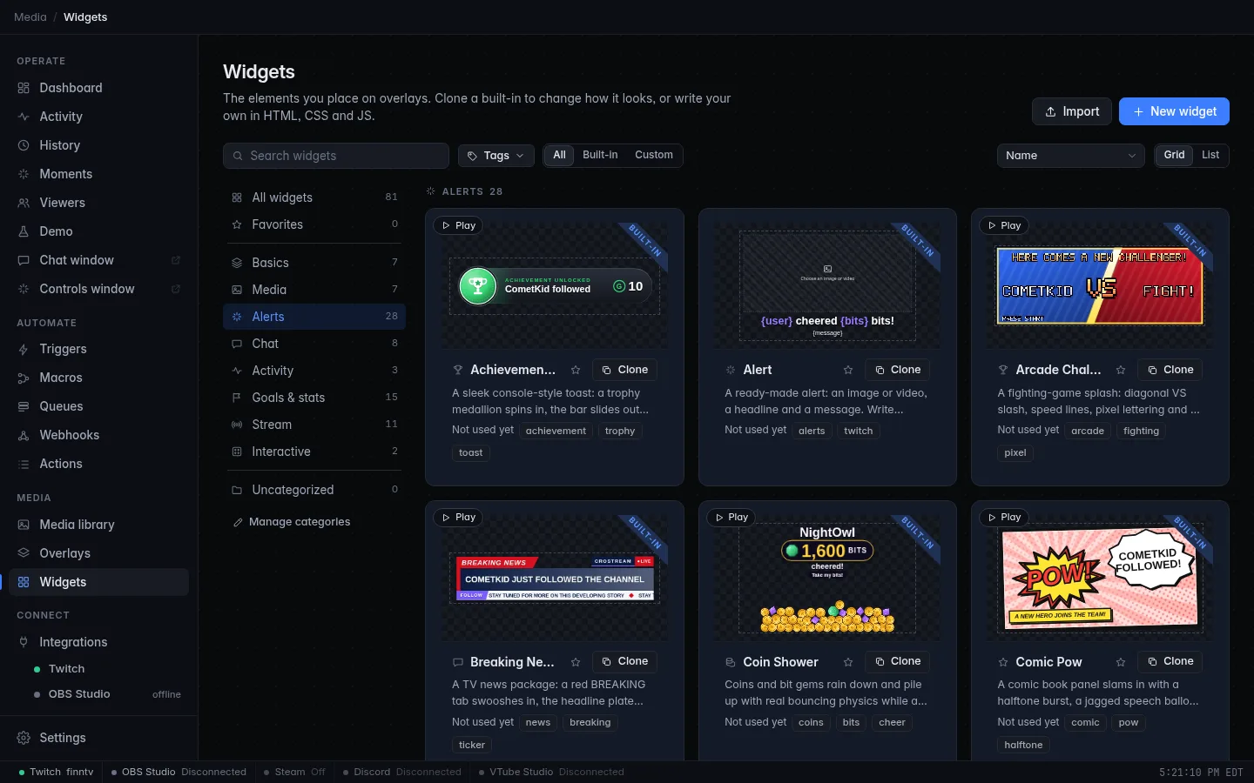
Task: Click the Overlays layers icon
Action: pos(24,553)
